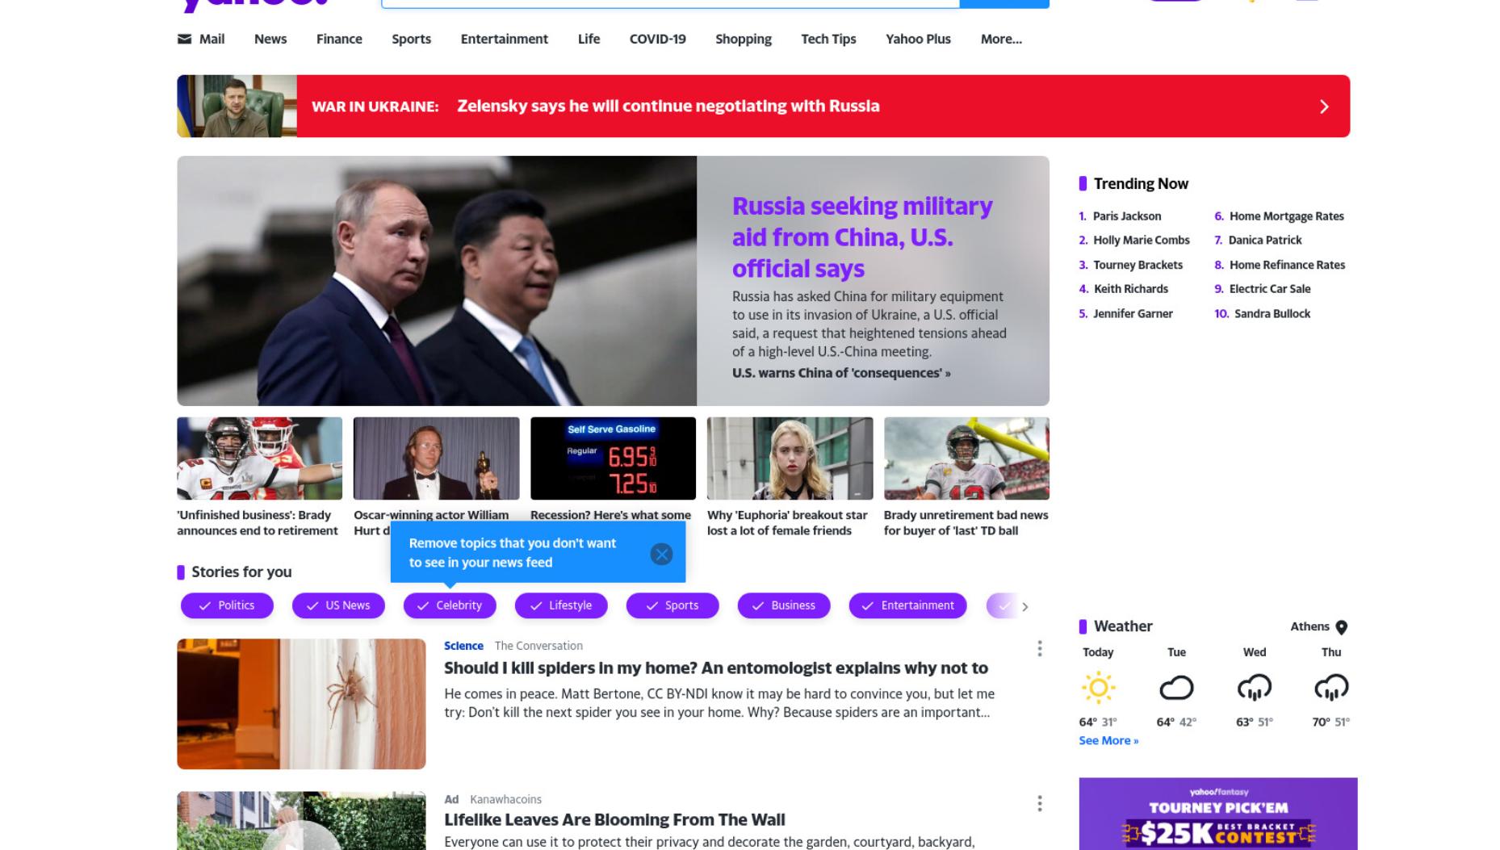1500x850 pixels.
Task: Close the remove topics tooltip
Action: click(661, 554)
